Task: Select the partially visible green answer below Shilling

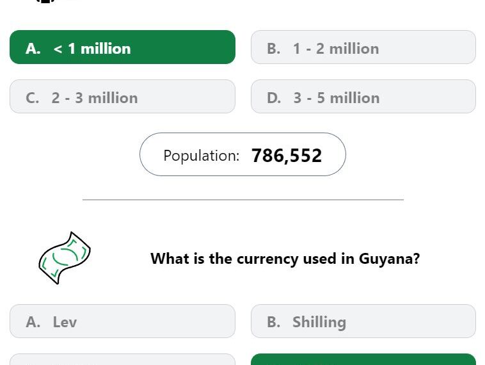Action: (363, 359)
